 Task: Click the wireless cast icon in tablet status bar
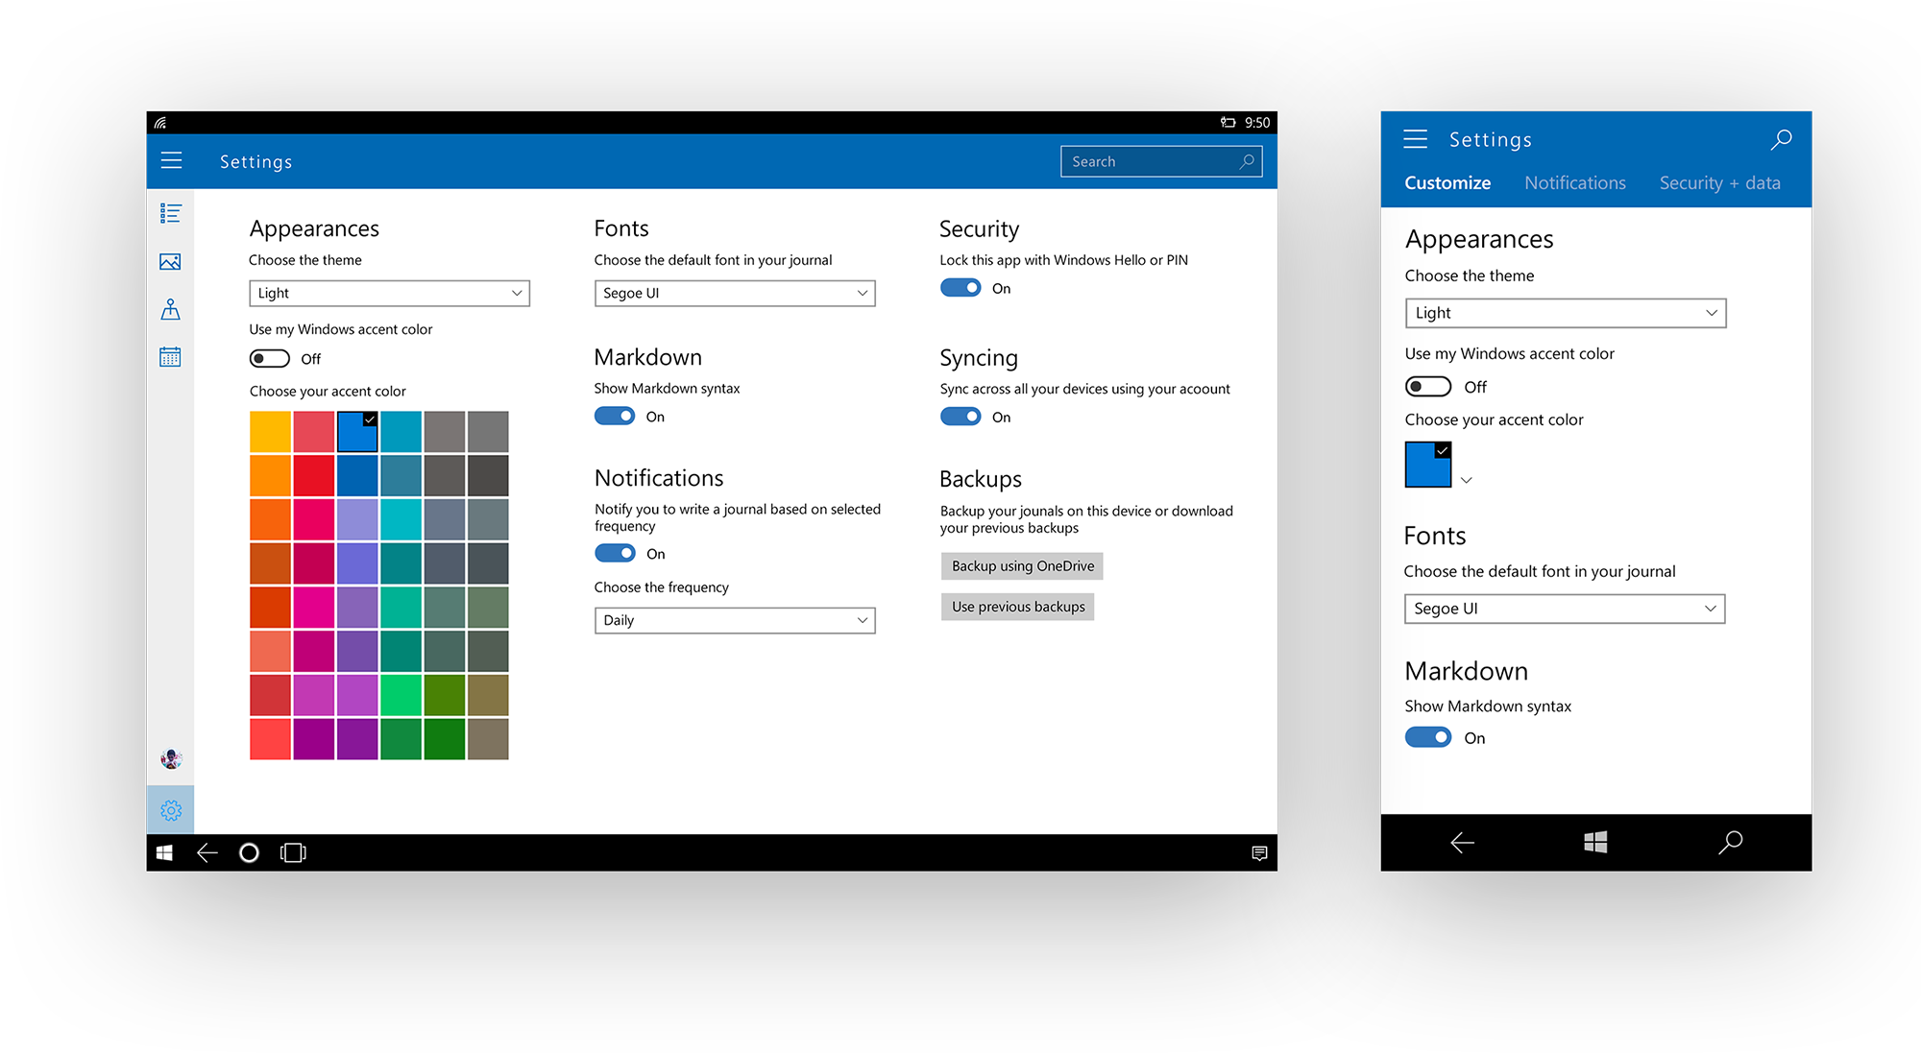160,123
